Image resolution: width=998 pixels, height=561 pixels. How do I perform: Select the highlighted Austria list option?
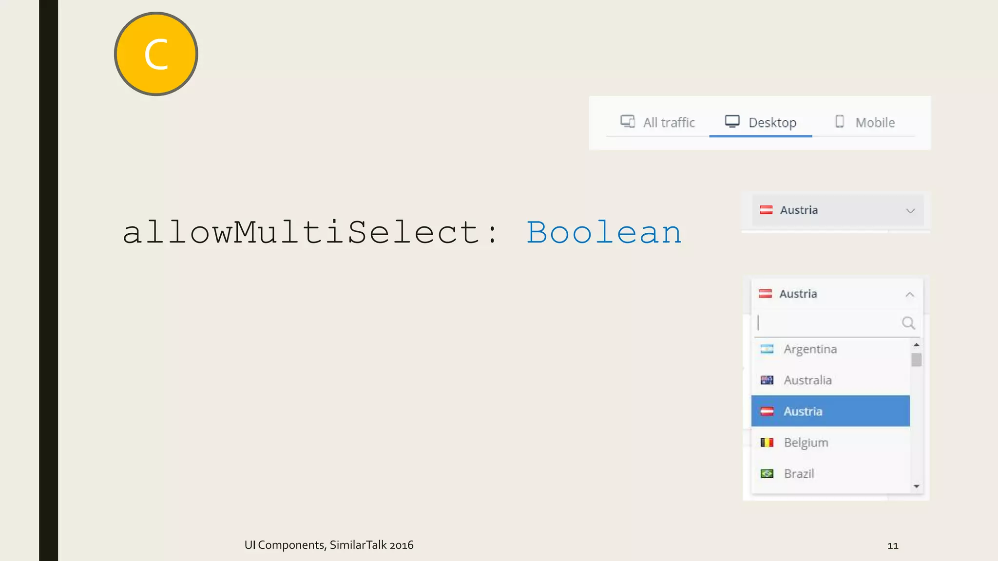(830, 411)
